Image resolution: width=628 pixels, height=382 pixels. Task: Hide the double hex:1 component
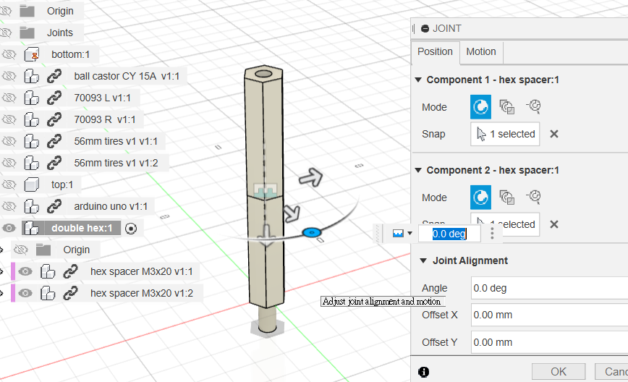[x=9, y=228]
